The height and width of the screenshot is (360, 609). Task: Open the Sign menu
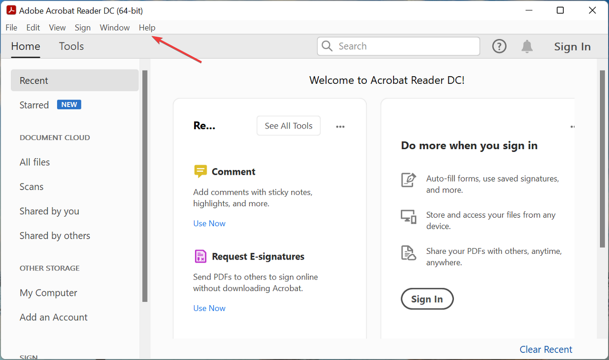tap(83, 28)
